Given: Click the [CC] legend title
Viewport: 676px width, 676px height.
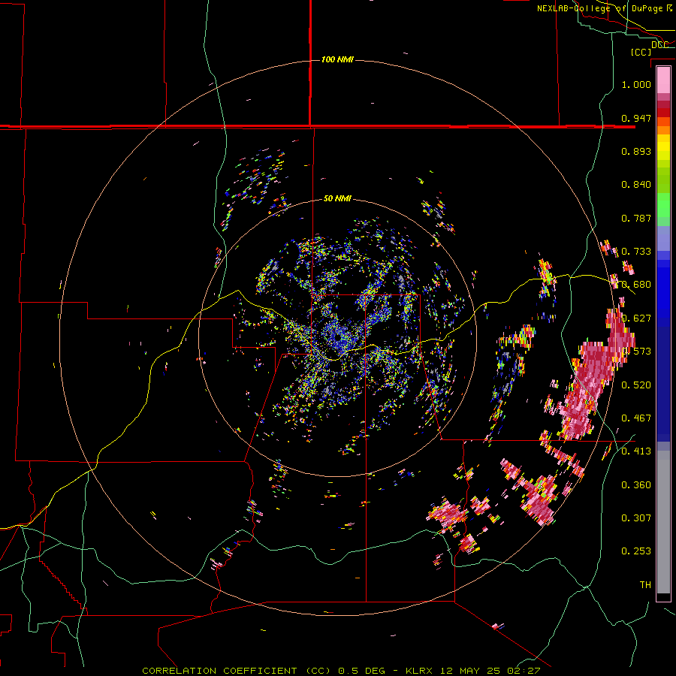Looking at the screenshot, I should pyautogui.click(x=641, y=52).
